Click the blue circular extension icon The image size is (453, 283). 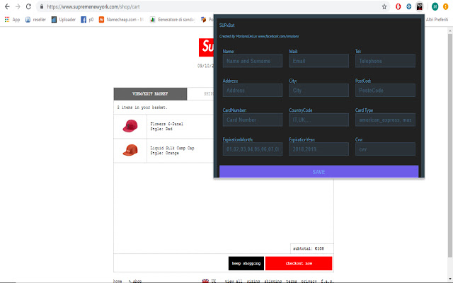click(409, 6)
